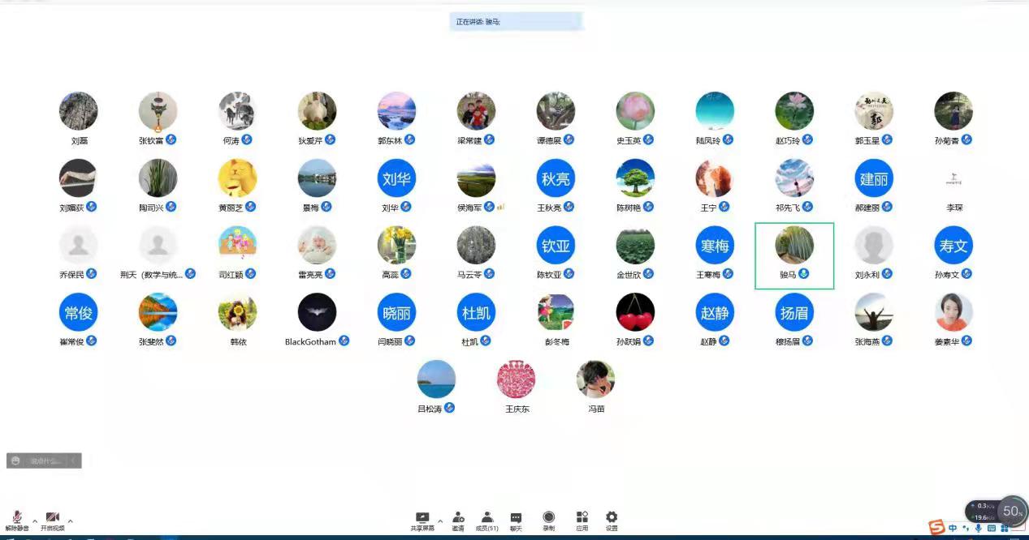
Task: Click the Record (录制) icon
Action: [549, 518]
